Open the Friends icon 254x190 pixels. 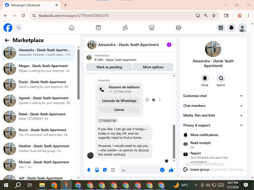tap(125, 28)
